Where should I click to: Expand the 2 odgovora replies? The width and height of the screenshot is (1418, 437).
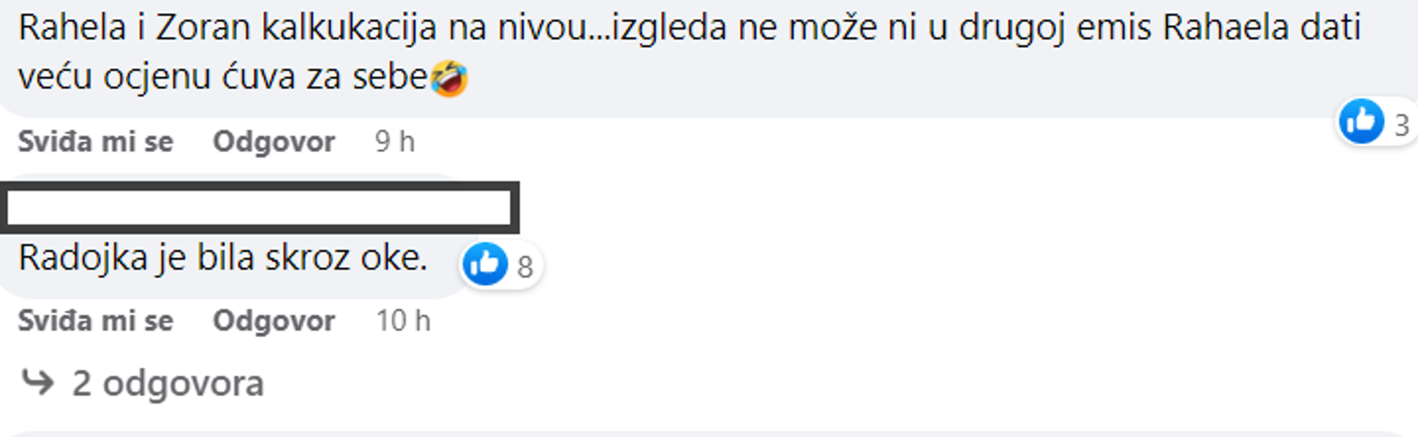[168, 383]
